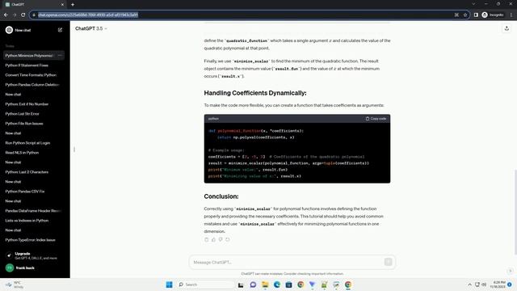Open a new browser tab with plus button
This screenshot has width=517, height=291.
[73, 5]
